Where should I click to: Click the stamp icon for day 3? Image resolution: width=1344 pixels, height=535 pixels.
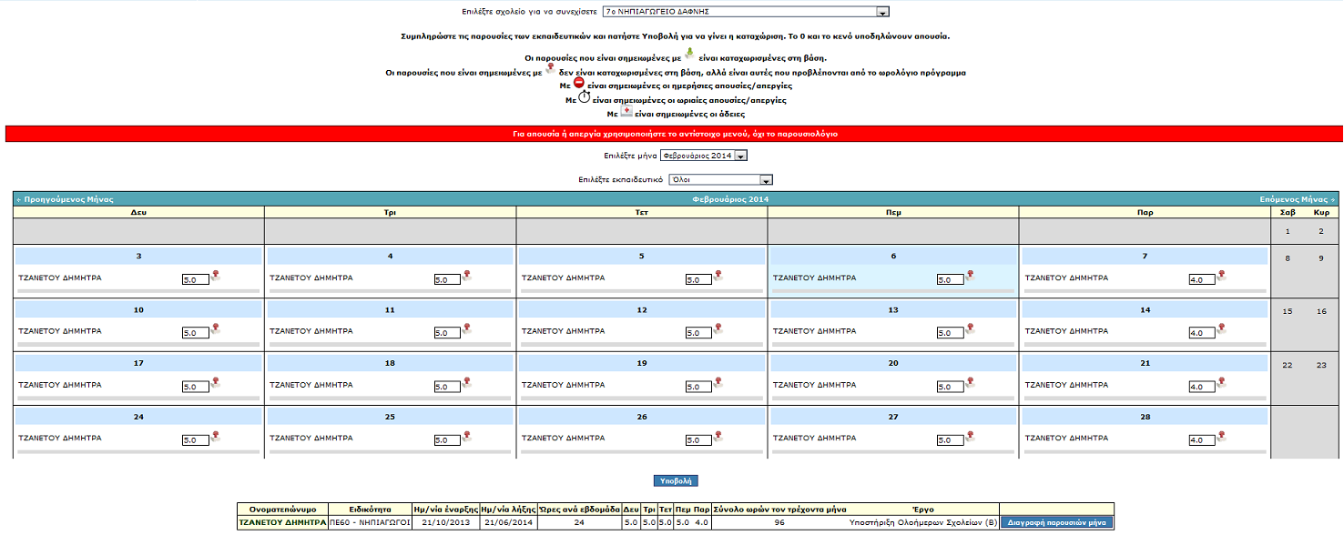pos(217,276)
